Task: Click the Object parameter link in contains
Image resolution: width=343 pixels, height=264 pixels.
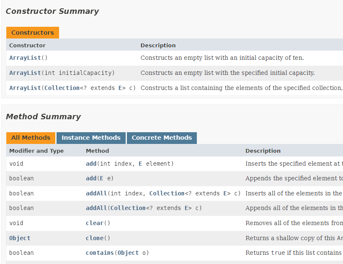Action: [x=128, y=253]
